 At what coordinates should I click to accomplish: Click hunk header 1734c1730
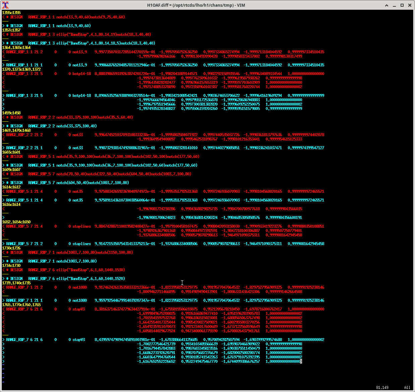[11, 266]
